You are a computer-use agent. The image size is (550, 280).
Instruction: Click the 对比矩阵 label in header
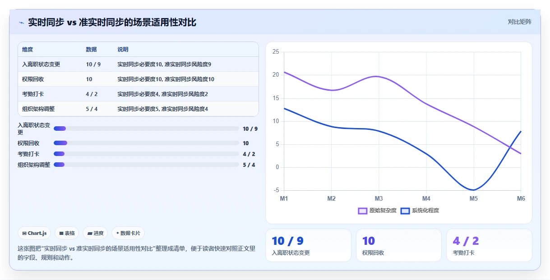(519, 22)
